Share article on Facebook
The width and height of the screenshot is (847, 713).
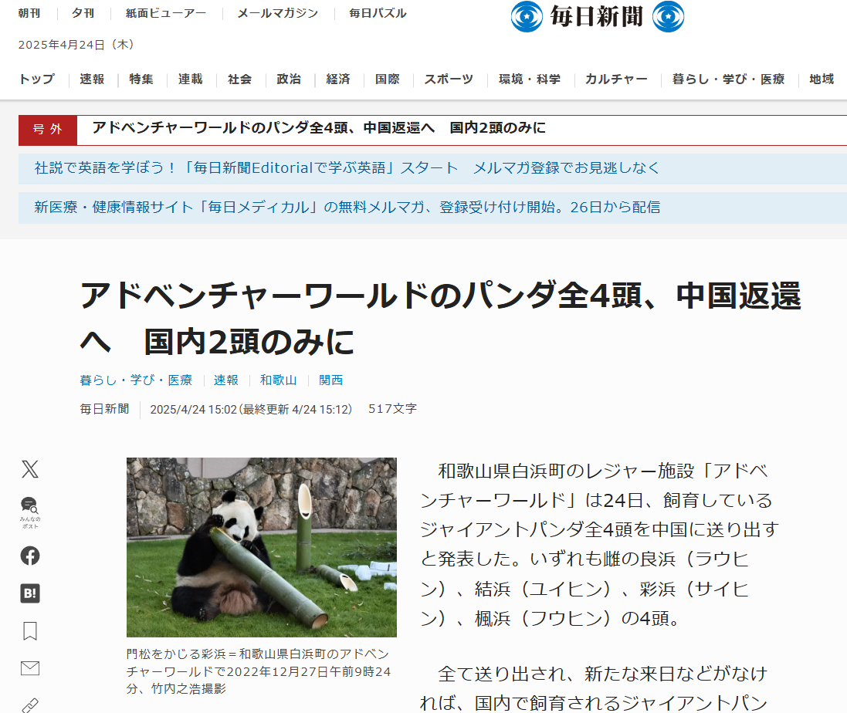(30, 556)
